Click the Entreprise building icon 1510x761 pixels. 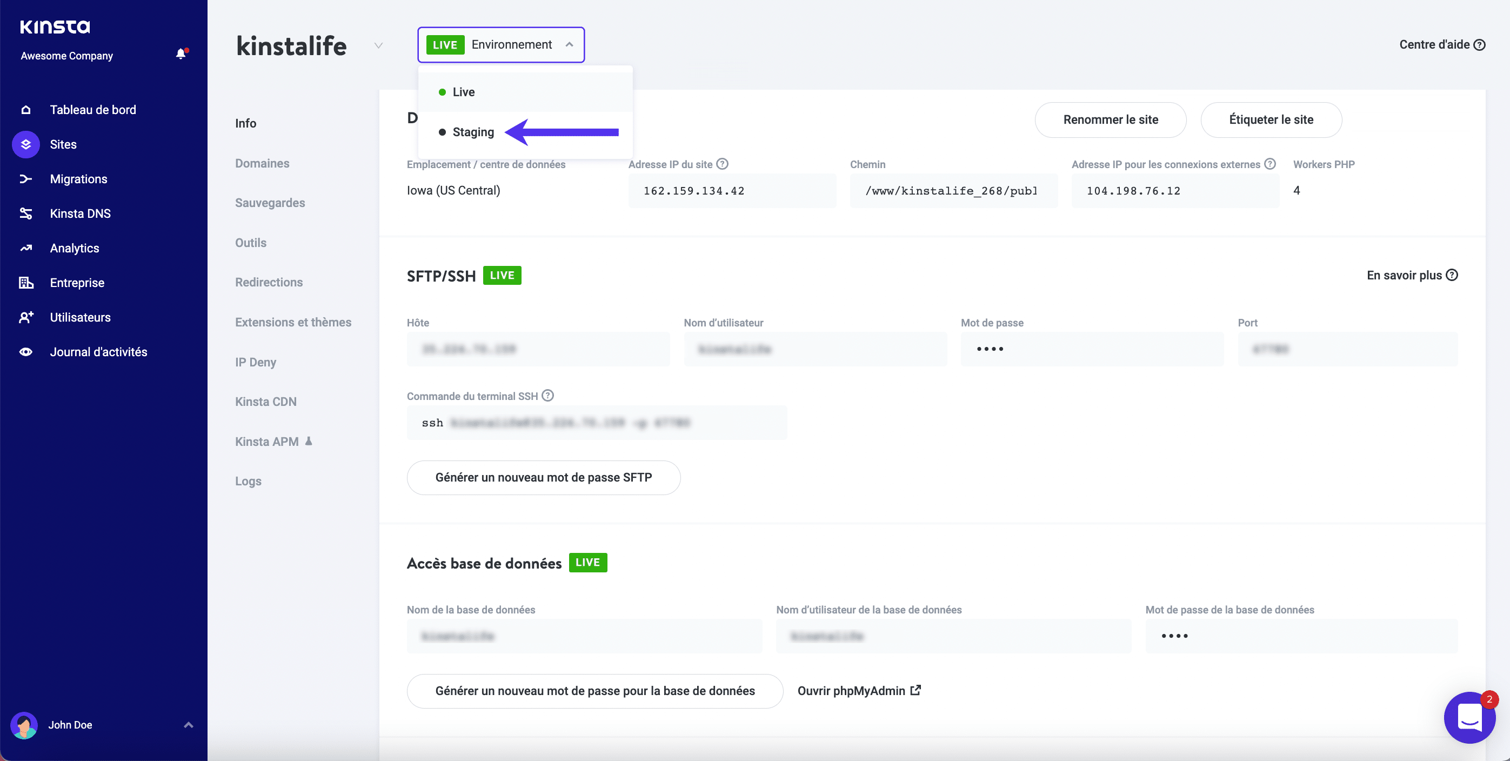[x=26, y=283]
